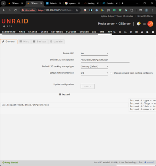
Task: Open the feedback icon in Unraid toolbar
Action: 137,32
